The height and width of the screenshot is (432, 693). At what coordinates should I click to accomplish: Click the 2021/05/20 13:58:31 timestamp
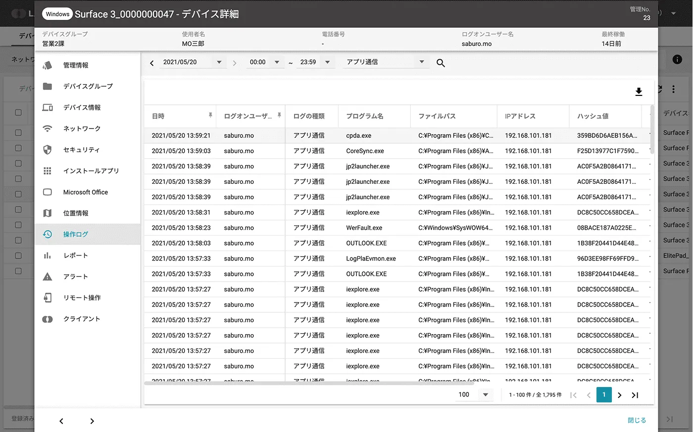click(x=181, y=213)
